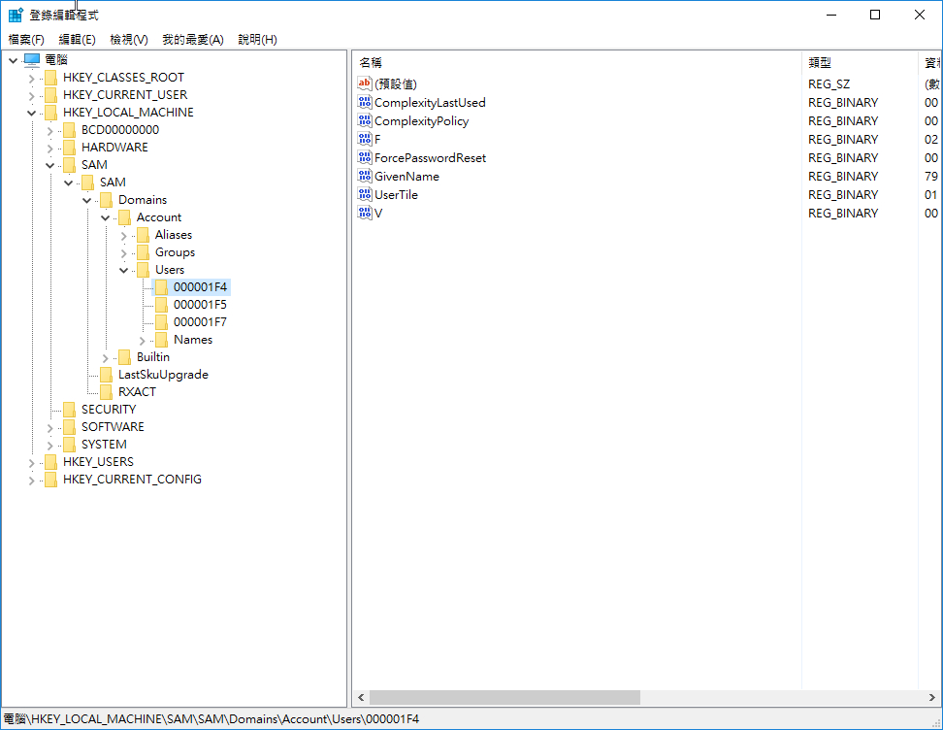Click the registry path in status bar

point(211,719)
